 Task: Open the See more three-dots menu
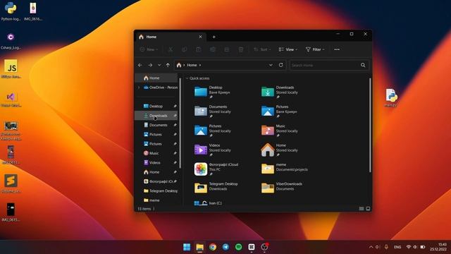coord(337,49)
